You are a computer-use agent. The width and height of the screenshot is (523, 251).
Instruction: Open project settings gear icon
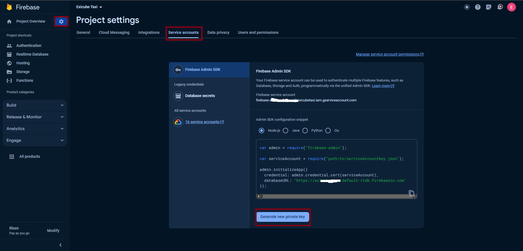61,22
